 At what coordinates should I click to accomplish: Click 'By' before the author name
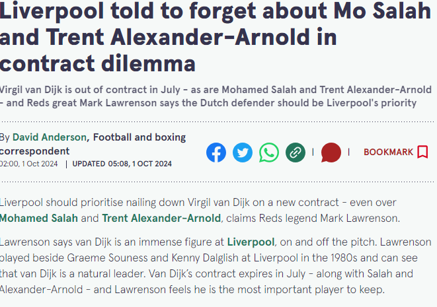(5, 137)
